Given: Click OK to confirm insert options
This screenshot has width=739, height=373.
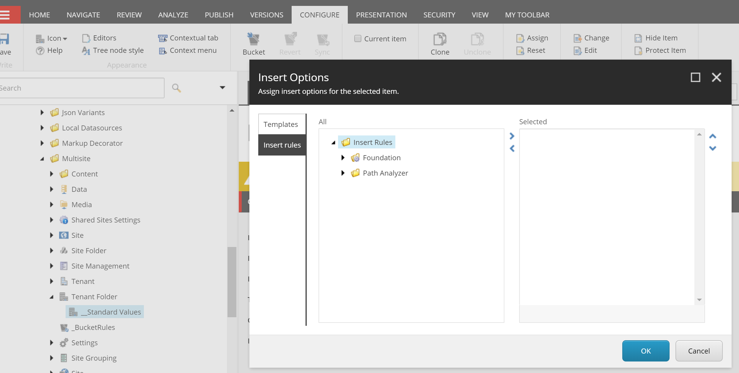Looking at the screenshot, I should 646,351.
